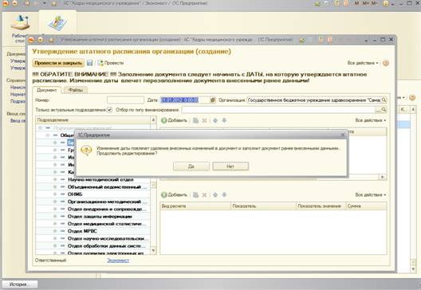Open the Экономист responsible link
421x290 pixels.
pyautogui.click(x=118, y=261)
